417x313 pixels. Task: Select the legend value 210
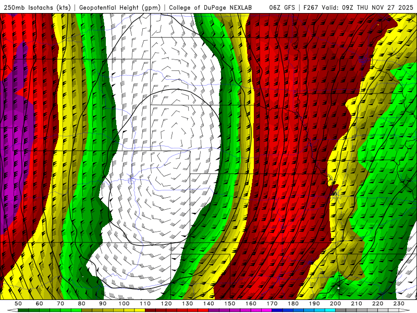pos(357,304)
